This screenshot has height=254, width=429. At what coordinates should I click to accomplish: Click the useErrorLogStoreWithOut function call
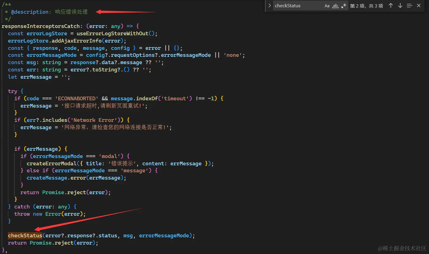pos(112,33)
